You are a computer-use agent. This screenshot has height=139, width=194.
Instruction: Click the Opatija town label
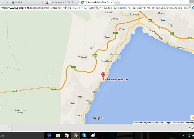click(x=114, y=54)
